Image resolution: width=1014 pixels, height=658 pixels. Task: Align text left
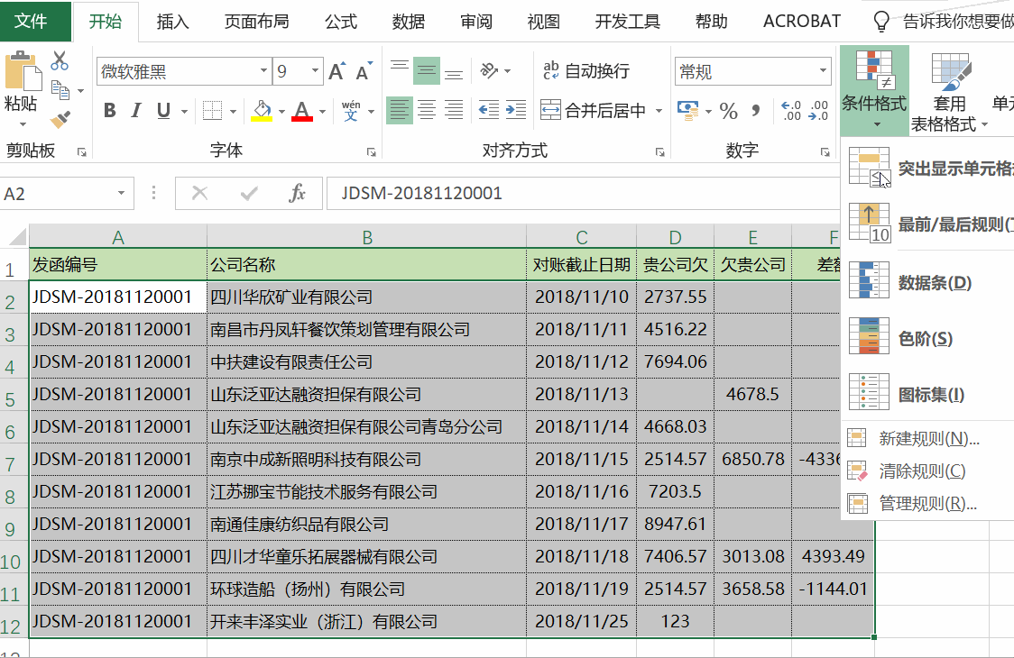tap(399, 110)
